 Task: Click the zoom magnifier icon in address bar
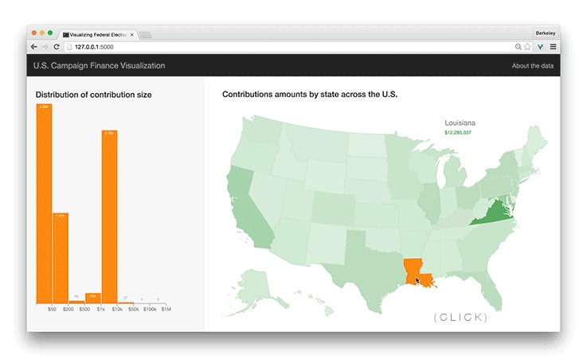[516, 47]
